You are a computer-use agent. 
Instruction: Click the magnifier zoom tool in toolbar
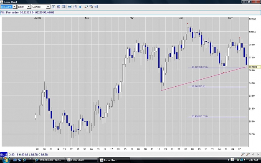[86, 7]
